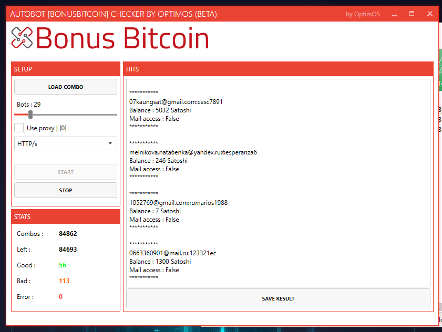
Task: Click the Bots slider handle
Action: click(x=30, y=115)
